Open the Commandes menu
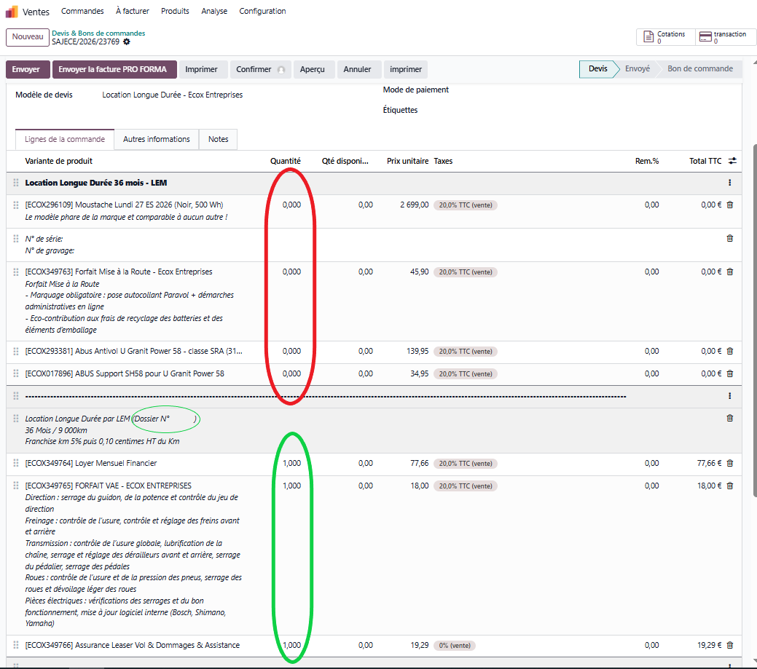757x669 pixels. [x=82, y=11]
